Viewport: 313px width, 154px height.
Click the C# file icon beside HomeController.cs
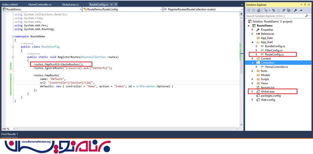[x=262, y=67]
